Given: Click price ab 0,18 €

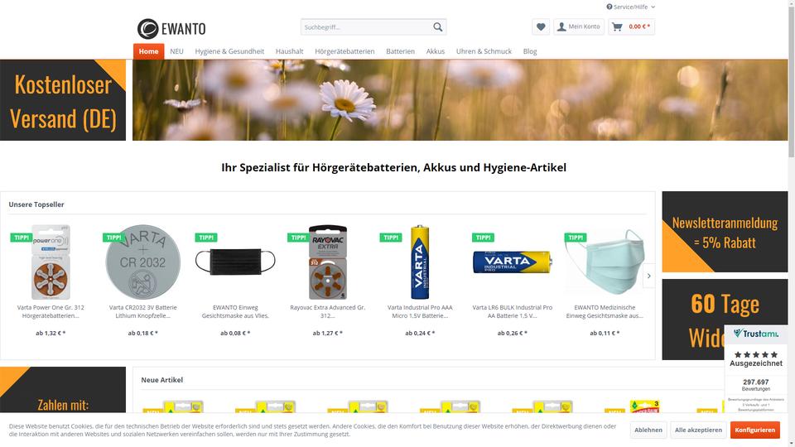Looking at the screenshot, I should (x=143, y=333).
